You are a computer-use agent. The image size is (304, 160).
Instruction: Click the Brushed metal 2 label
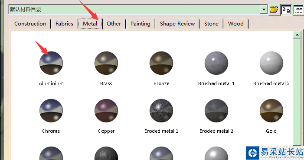271,83
